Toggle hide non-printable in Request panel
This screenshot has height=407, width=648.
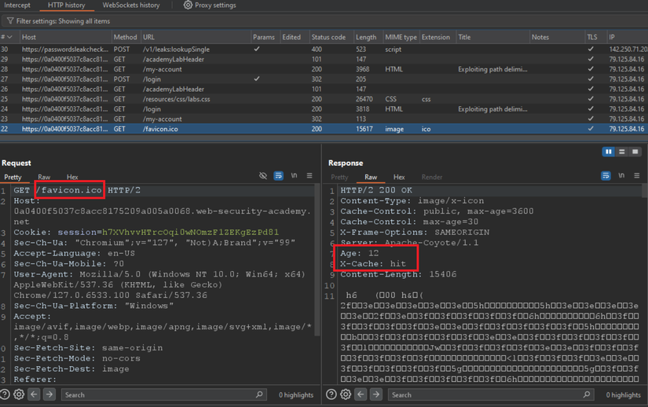(263, 176)
